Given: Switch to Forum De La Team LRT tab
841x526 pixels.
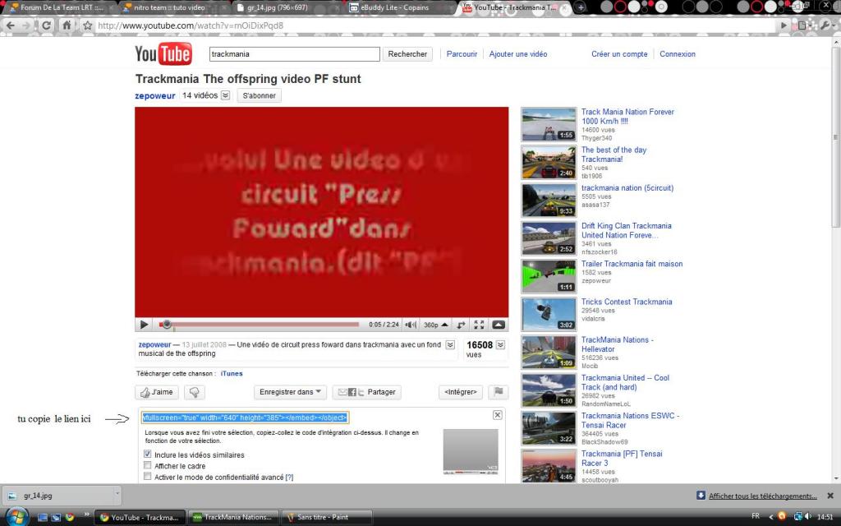Looking at the screenshot, I should (59, 7).
